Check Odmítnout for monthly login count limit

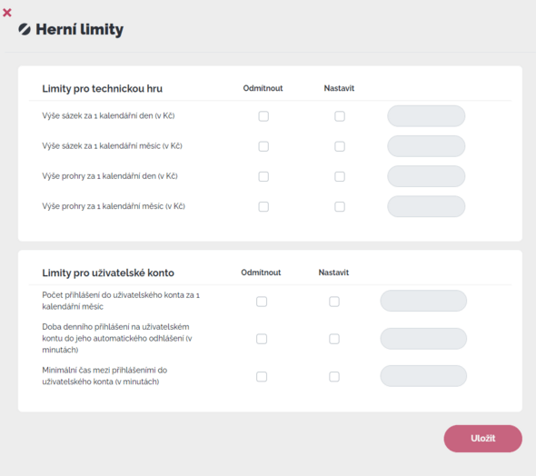pyautogui.click(x=262, y=302)
